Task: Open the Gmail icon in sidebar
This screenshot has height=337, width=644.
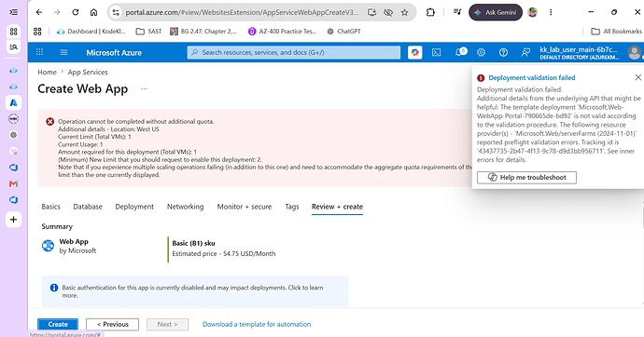Action: (x=14, y=183)
